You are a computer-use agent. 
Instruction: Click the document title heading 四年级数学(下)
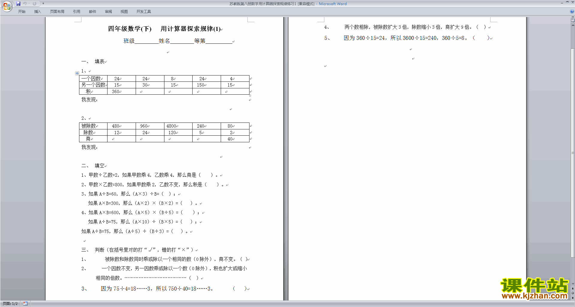coord(130,29)
